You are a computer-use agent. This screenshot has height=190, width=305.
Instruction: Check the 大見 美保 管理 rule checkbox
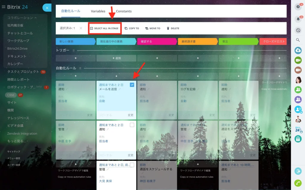click(132, 165)
